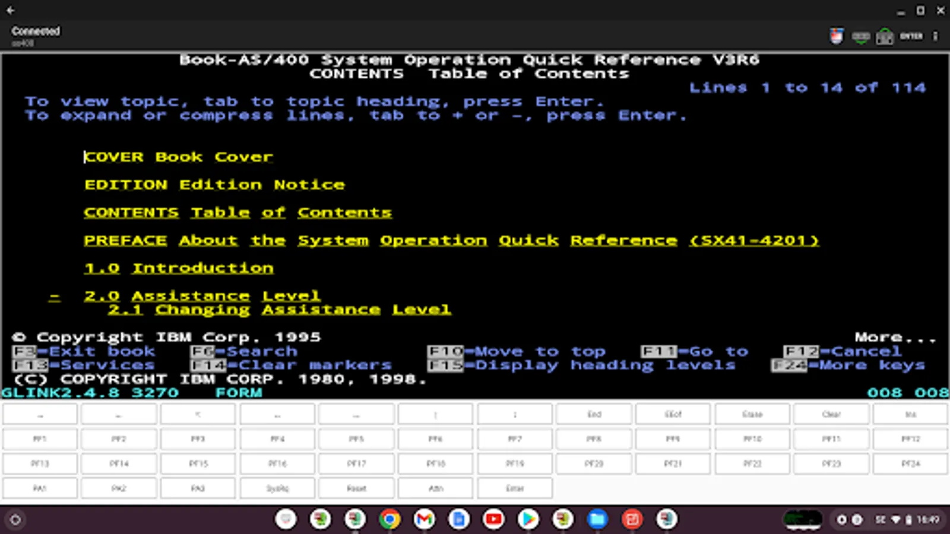Tap the PA2 key

click(x=119, y=488)
